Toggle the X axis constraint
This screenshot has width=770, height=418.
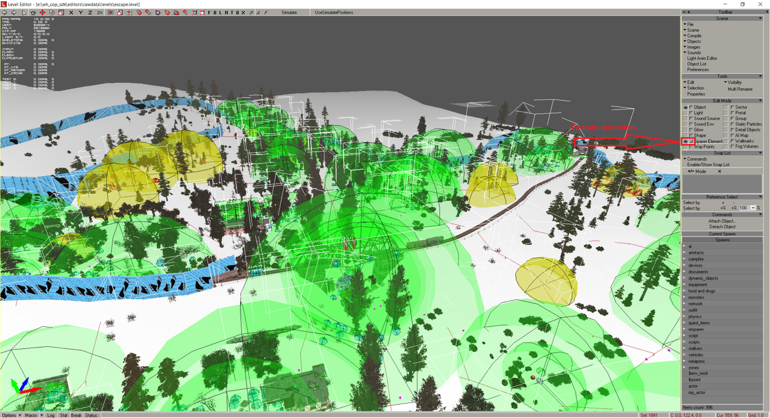(71, 12)
